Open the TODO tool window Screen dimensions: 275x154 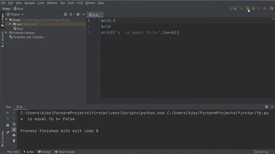coord(13,152)
